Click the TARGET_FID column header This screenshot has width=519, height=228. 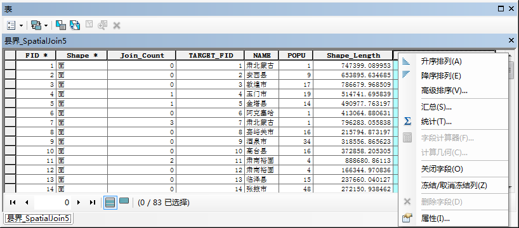pos(210,56)
